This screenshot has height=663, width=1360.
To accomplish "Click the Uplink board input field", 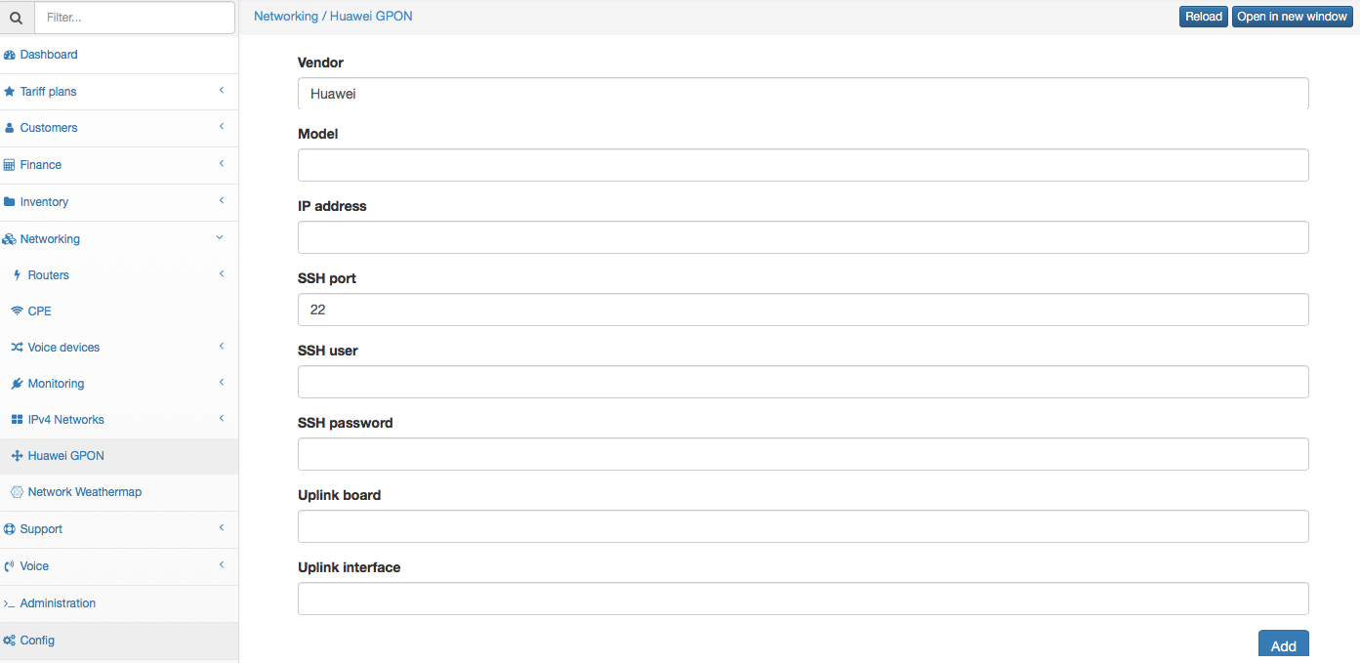I will click(803, 526).
